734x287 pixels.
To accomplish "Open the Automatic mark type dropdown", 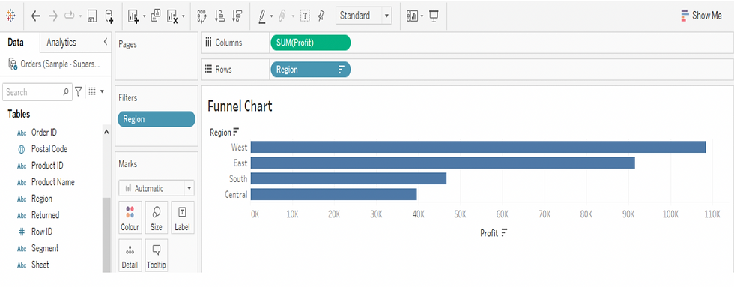I will point(157,188).
